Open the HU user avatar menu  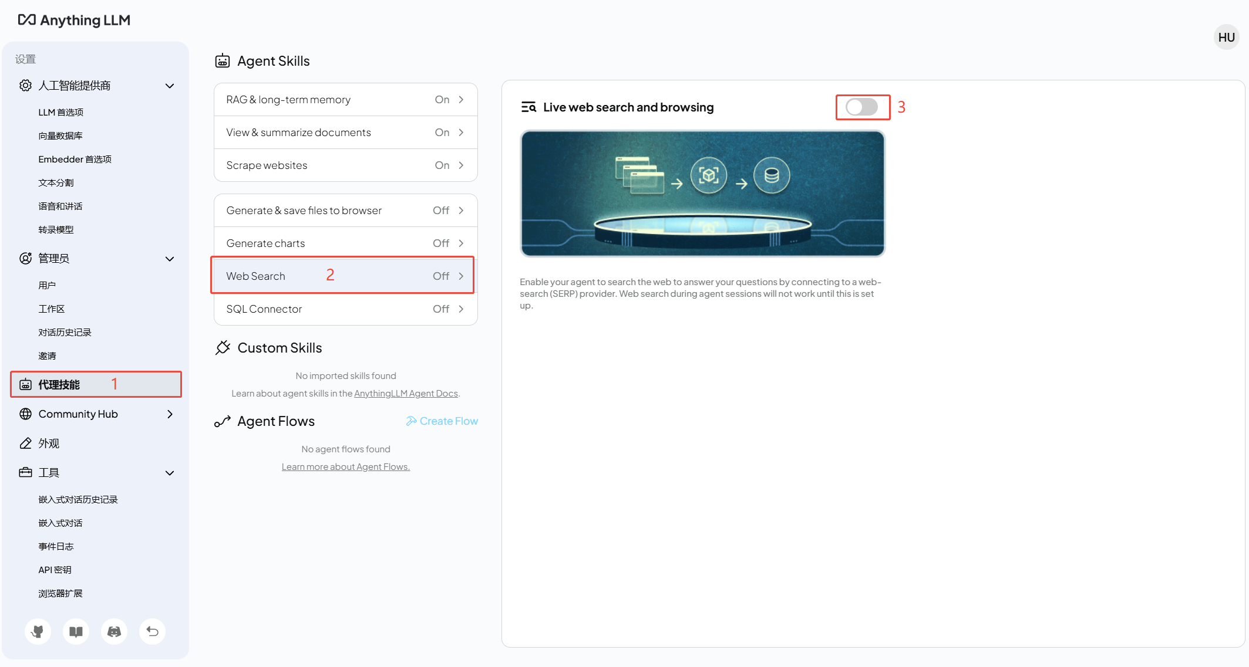1226,37
